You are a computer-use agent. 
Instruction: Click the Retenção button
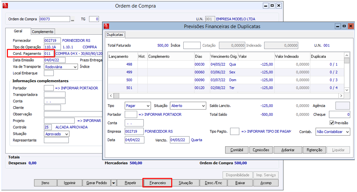tap(314, 150)
